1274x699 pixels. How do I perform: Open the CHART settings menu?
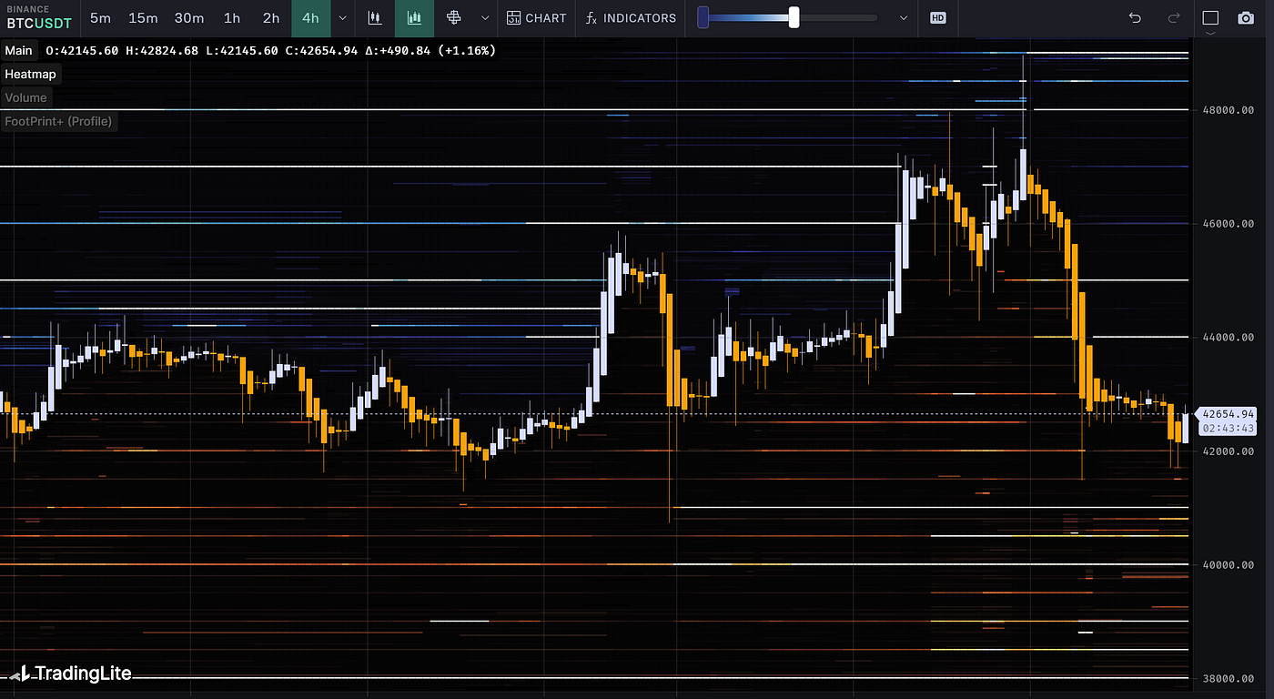537,17
